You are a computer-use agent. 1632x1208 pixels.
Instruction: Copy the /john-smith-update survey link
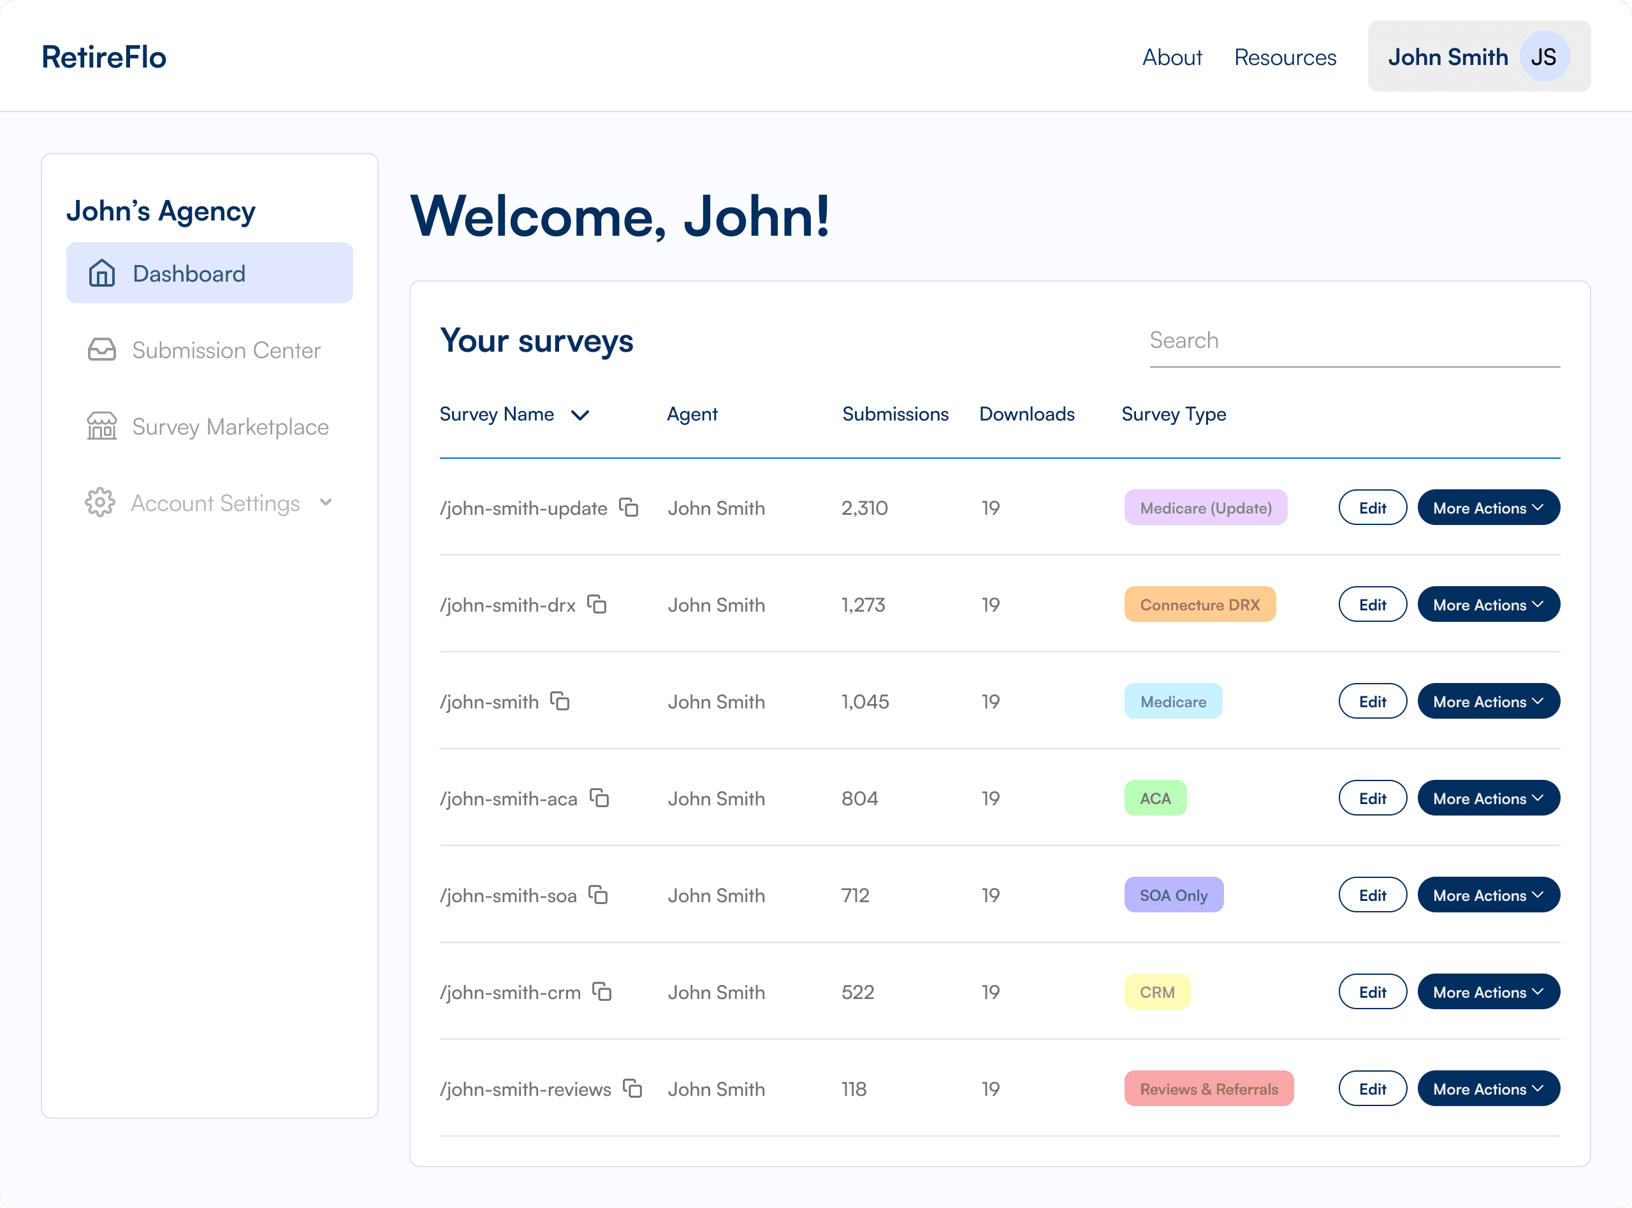pos(629,507)
